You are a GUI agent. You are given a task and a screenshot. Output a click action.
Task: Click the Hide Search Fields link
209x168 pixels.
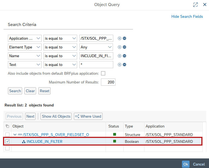(x=187, y=16)
